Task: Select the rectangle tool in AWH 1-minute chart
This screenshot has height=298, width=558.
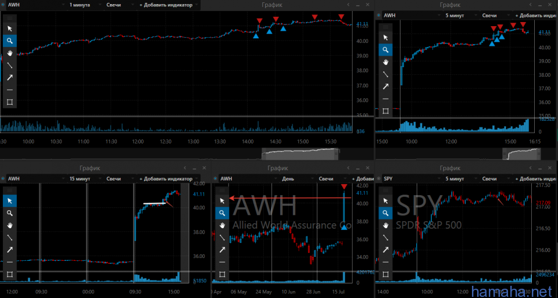Action: (x=10, y=102)
